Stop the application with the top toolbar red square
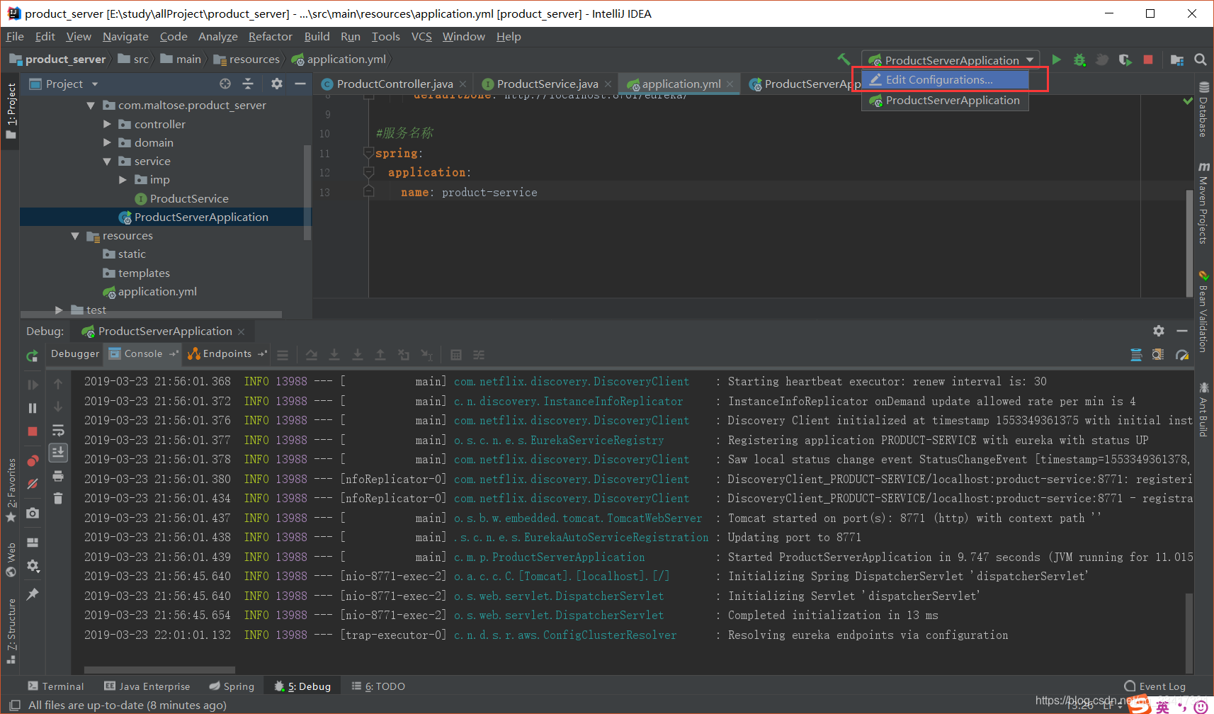The image size is (1214, 714). [1148, 59]
